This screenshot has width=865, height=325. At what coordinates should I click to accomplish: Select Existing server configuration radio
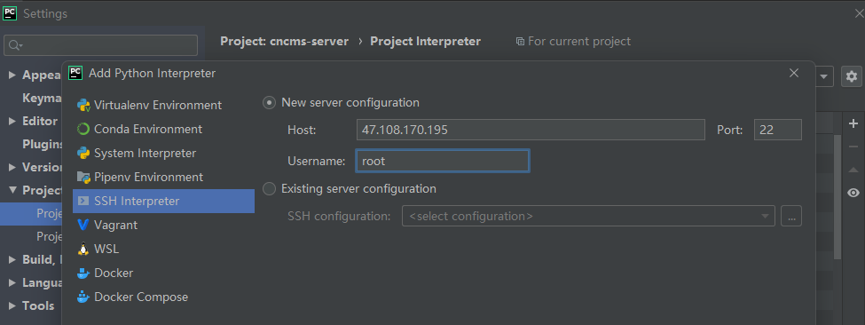click(269, 189)
